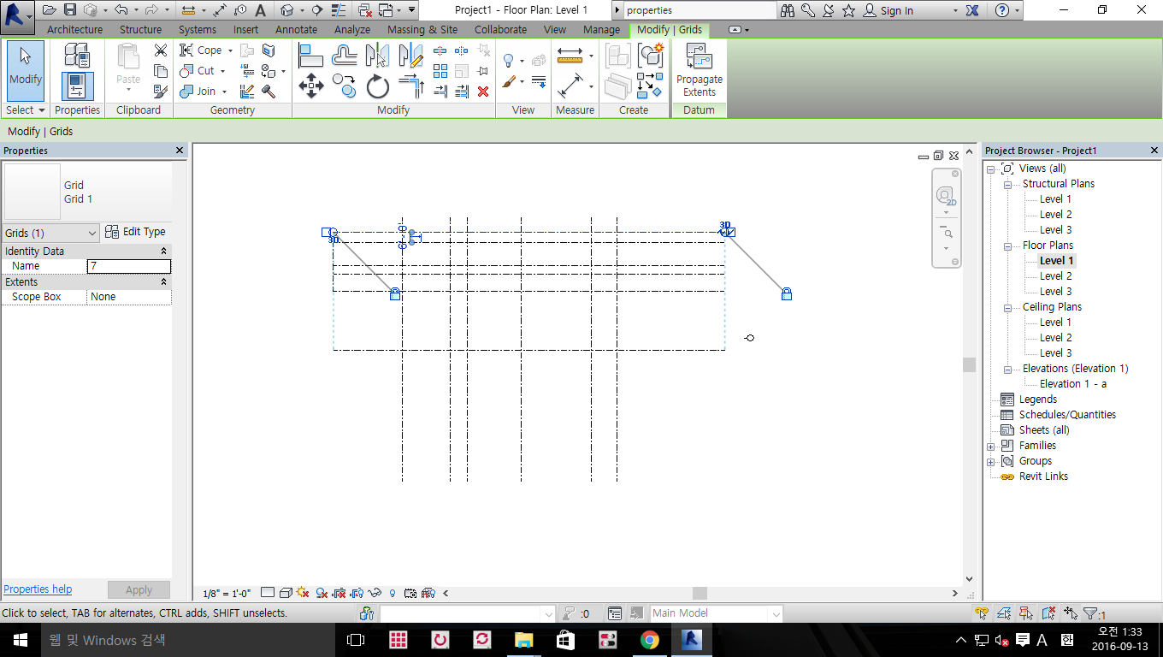Select Trim/Extend to Corner tool
Viewport: 1163px width, 657px height.
tap(411, 86)
